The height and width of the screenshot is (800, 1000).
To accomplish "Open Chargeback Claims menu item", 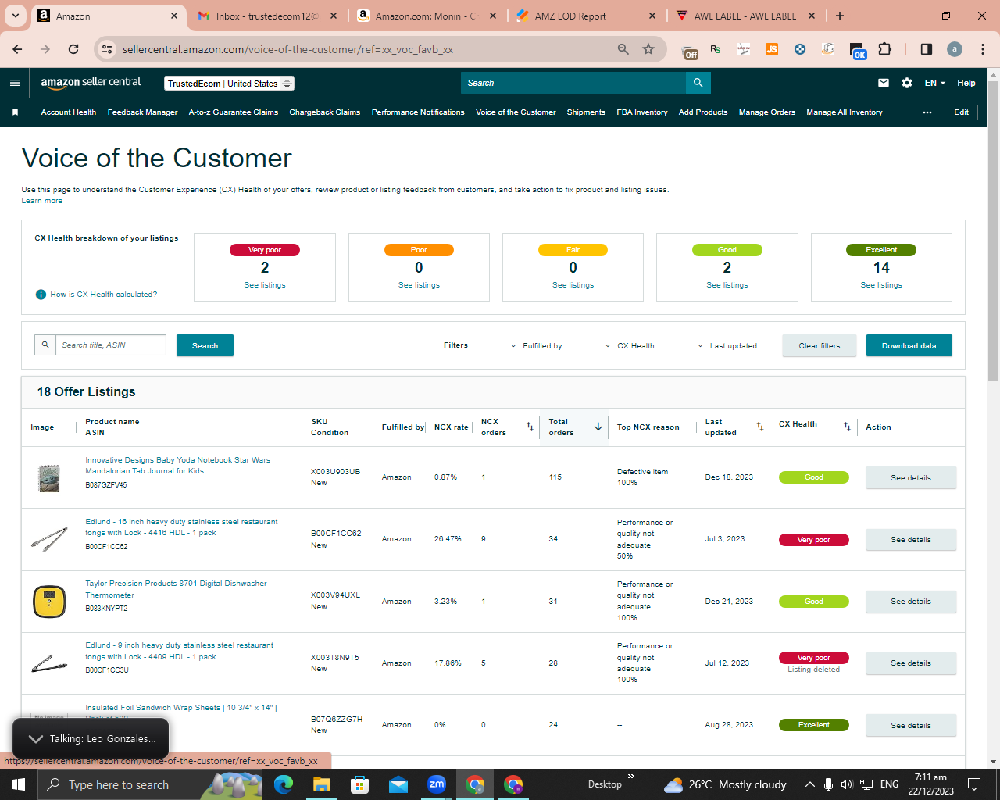I will (325, 112).
